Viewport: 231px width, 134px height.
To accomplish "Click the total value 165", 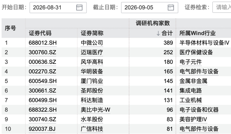I will tap(168, 71).
